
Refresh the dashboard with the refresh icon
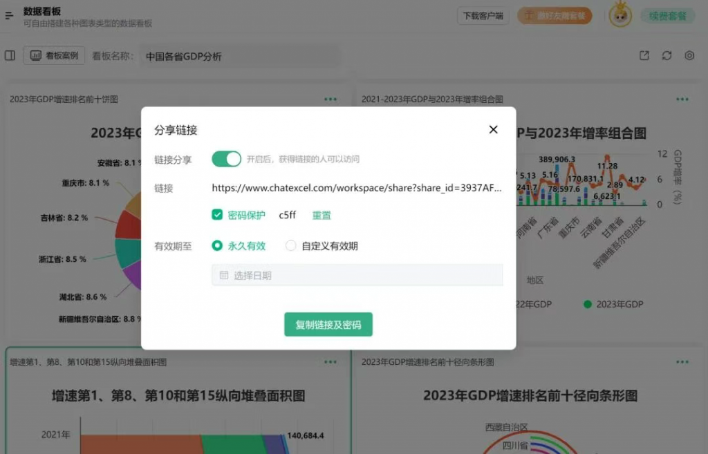(x=667, y=55)
